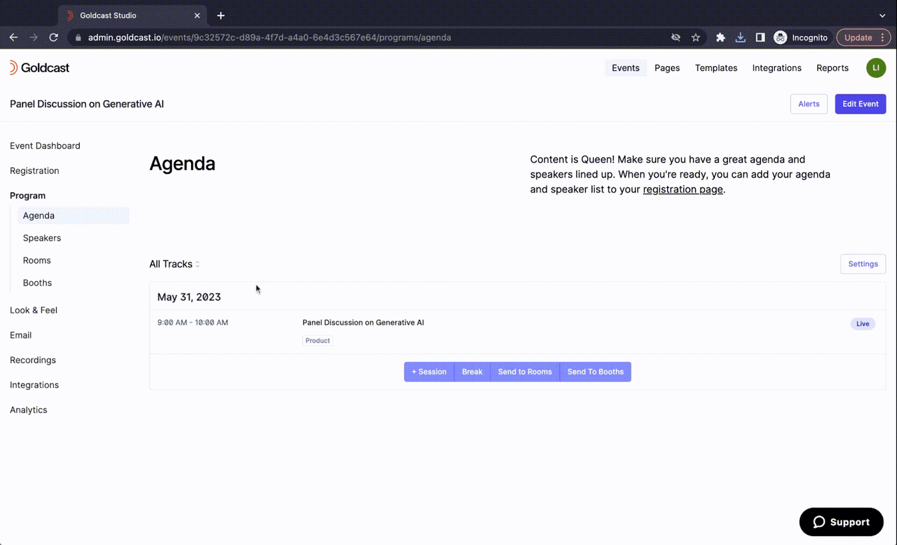897x545 pixels.
Task: Open Rooms in sidebar
Action: tap(37, 261)
